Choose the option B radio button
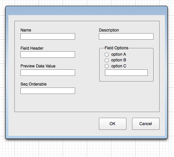The width and height of the screenshot is (174, 157). [x=107, y=60]
